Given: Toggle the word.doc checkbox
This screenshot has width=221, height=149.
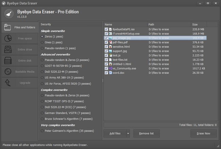Looking at the screenshot, I should pos(106,73).
